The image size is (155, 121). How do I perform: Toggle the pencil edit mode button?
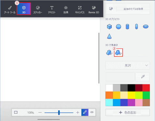click(85, 112)
